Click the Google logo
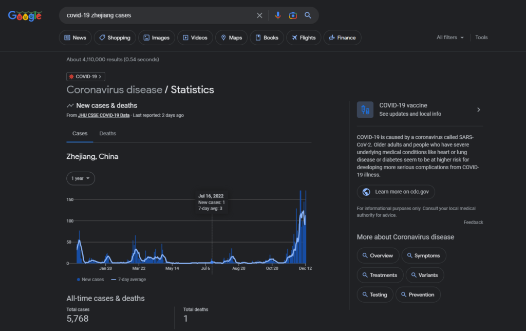The height and width of the screenshot is (331, 526). (x=25, y=15)
